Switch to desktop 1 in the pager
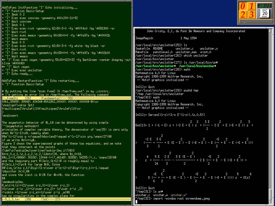This screenshot has width=275, height=206. (251, 6)
